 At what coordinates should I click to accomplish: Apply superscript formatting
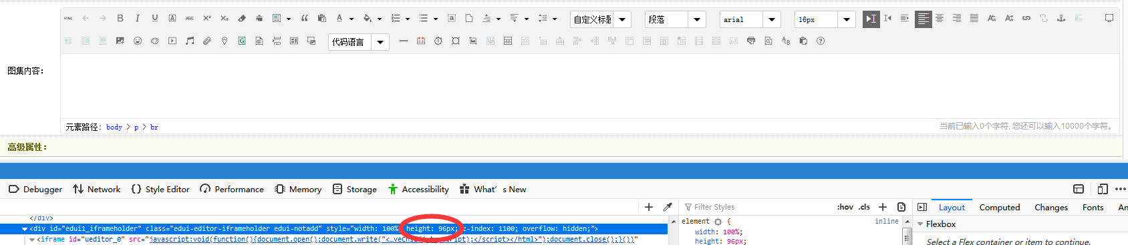click(207, 19)
